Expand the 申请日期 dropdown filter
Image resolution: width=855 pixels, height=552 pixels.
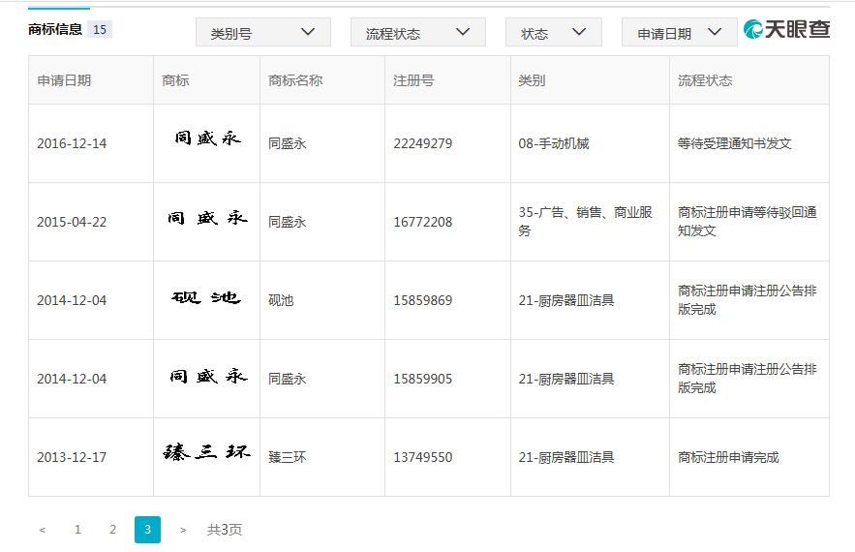[x=679, y=32]
